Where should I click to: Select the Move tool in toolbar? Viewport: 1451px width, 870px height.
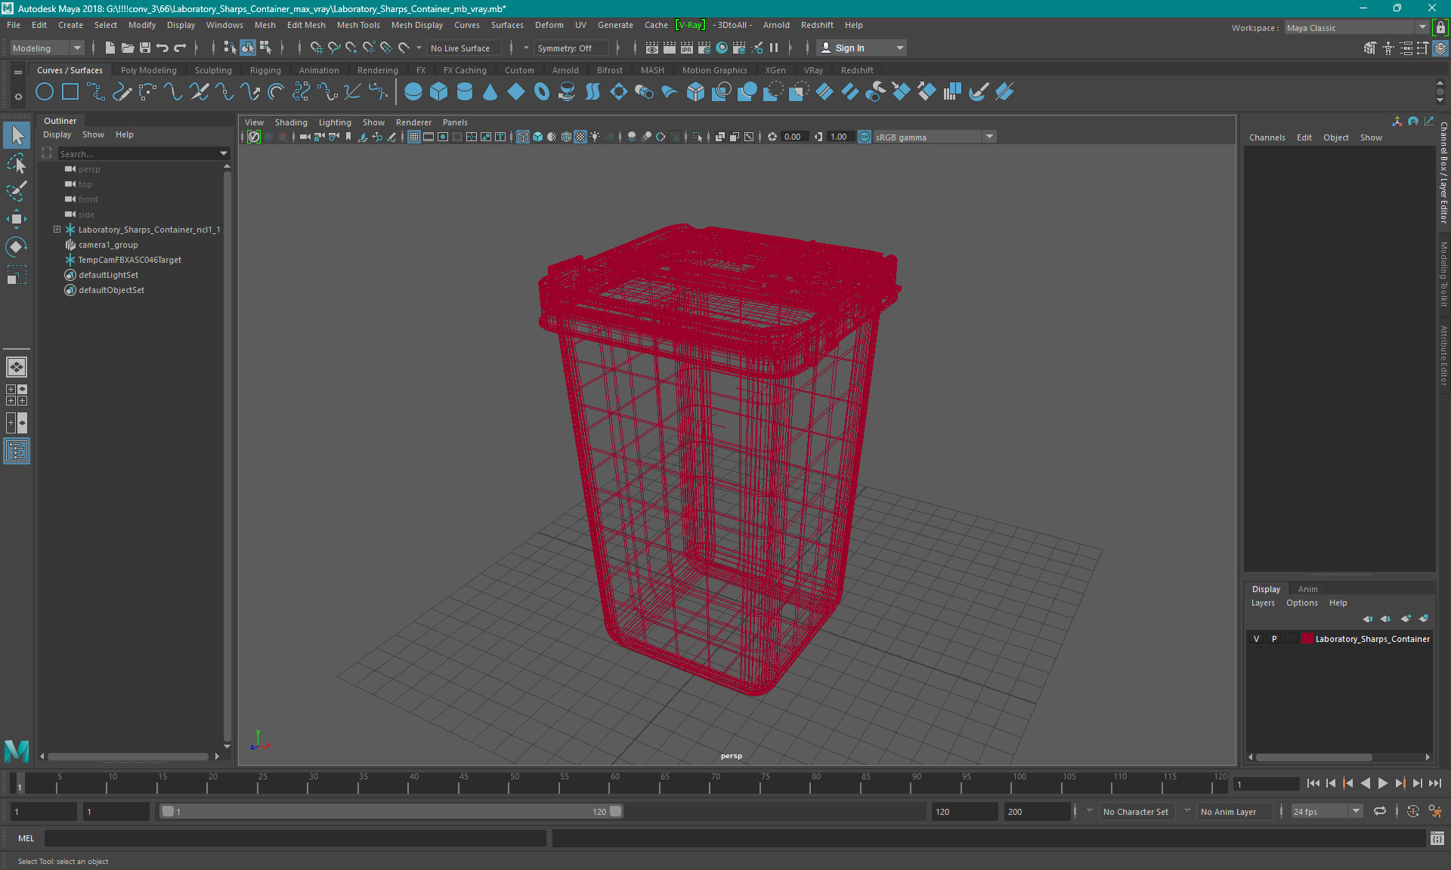16,217
